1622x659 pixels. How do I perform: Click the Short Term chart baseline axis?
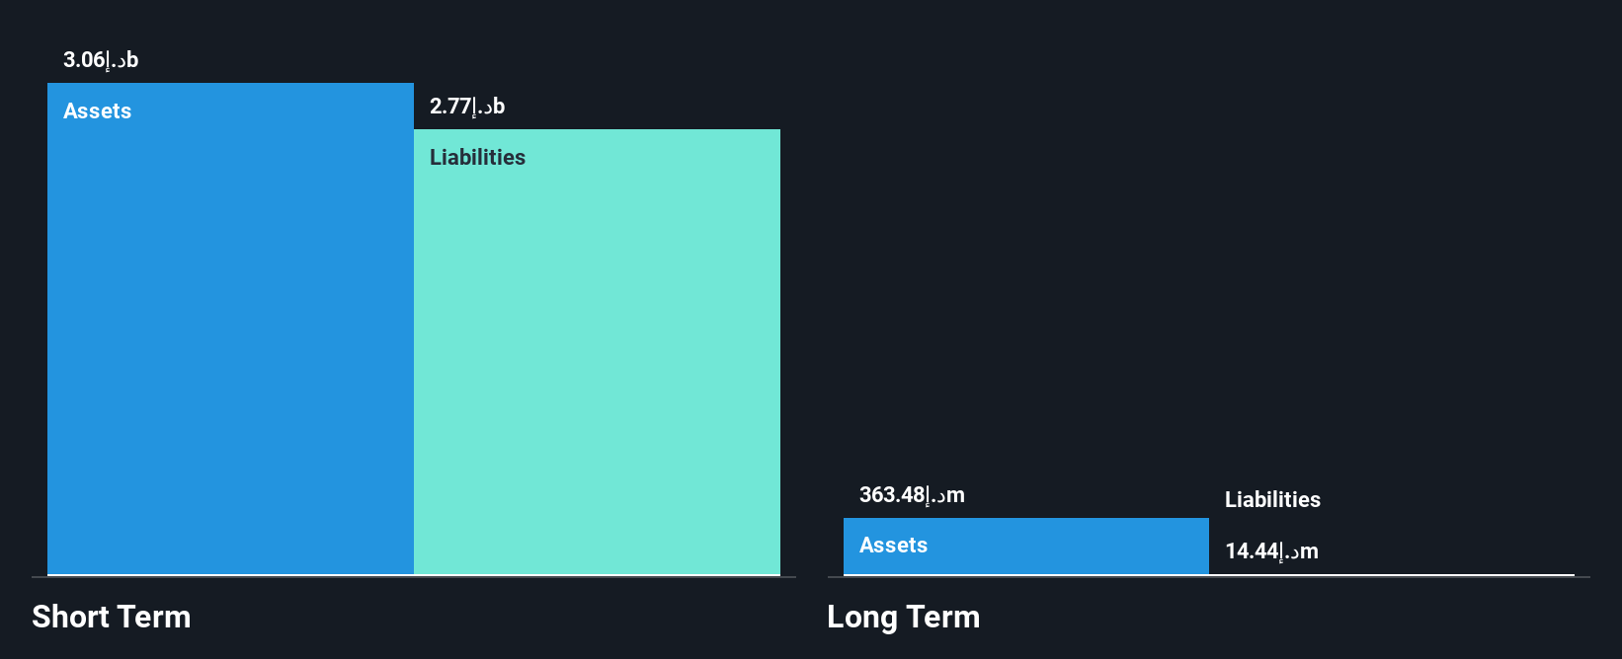[x=414, y=577]
